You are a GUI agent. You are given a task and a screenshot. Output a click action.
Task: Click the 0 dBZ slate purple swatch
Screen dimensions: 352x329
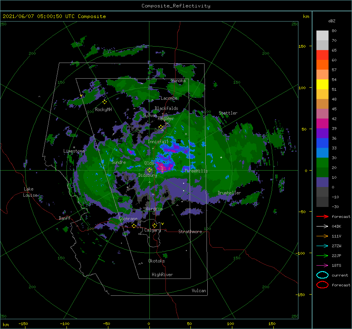coord(322,182)
